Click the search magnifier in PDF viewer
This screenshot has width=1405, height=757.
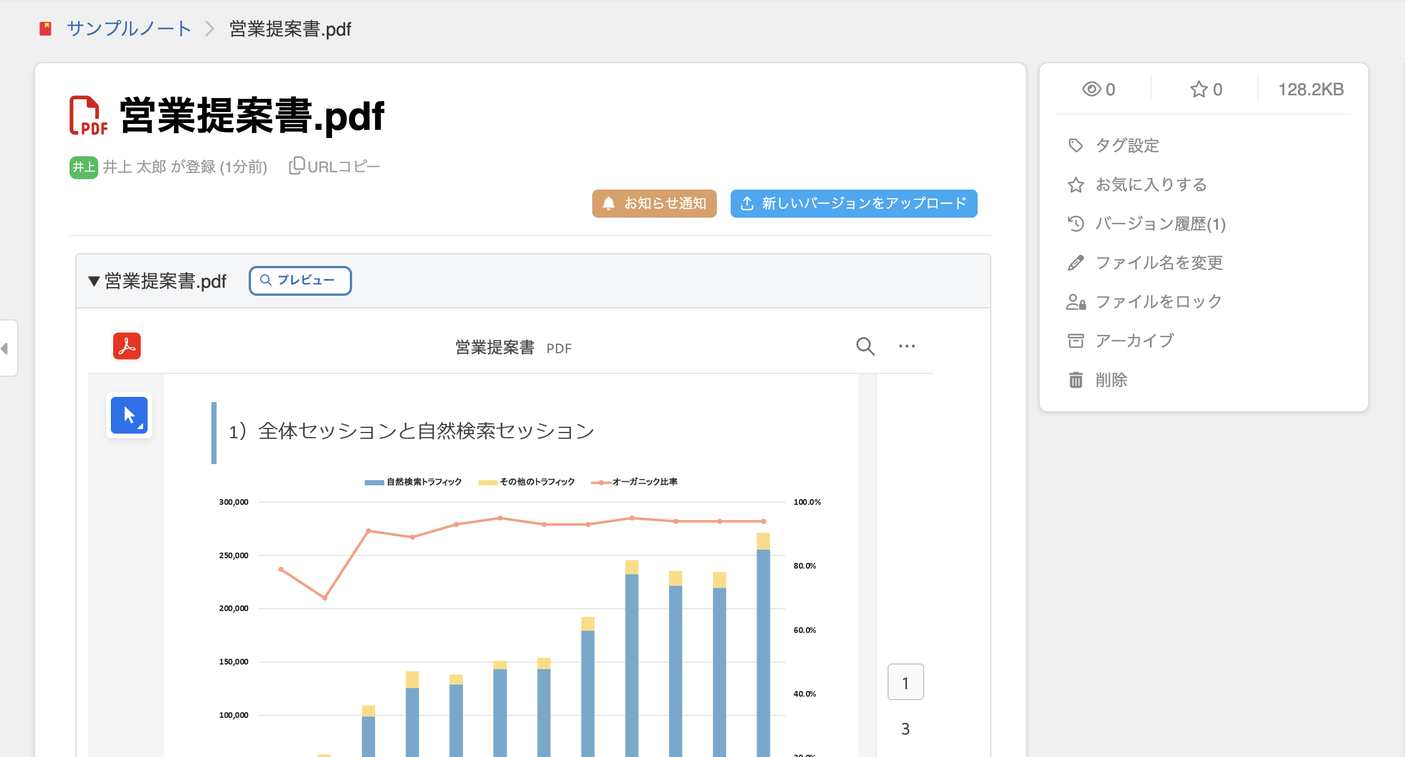[865, 346]
